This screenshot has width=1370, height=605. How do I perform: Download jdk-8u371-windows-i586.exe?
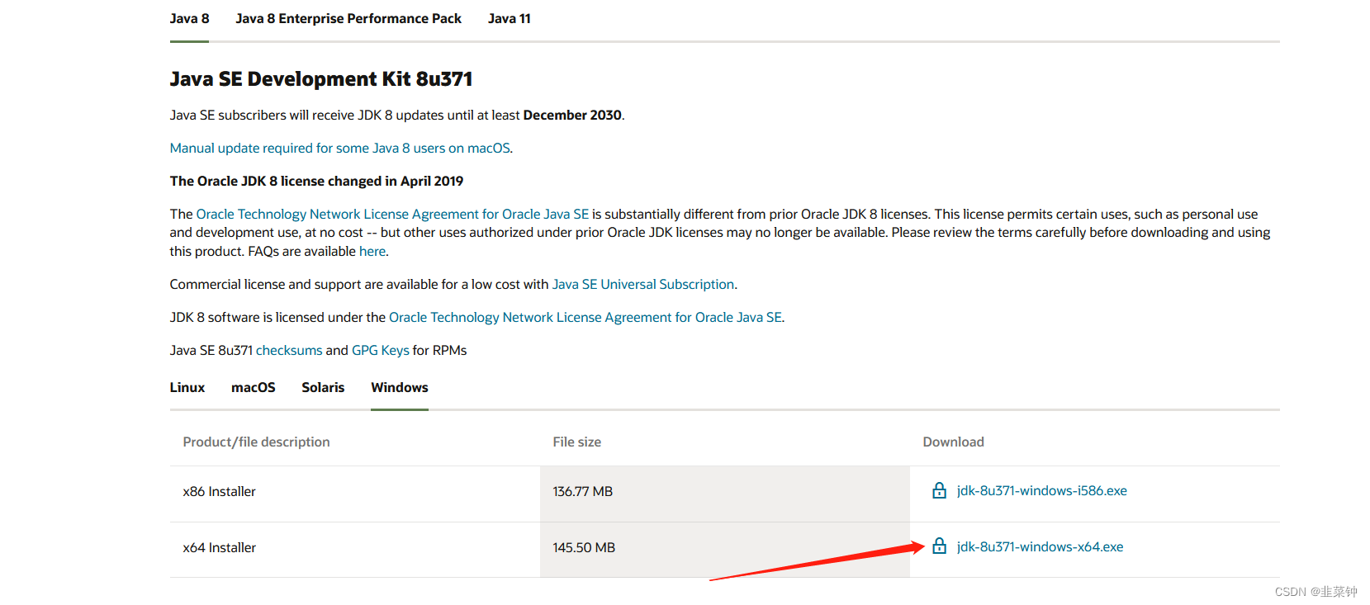[1042, 490]
